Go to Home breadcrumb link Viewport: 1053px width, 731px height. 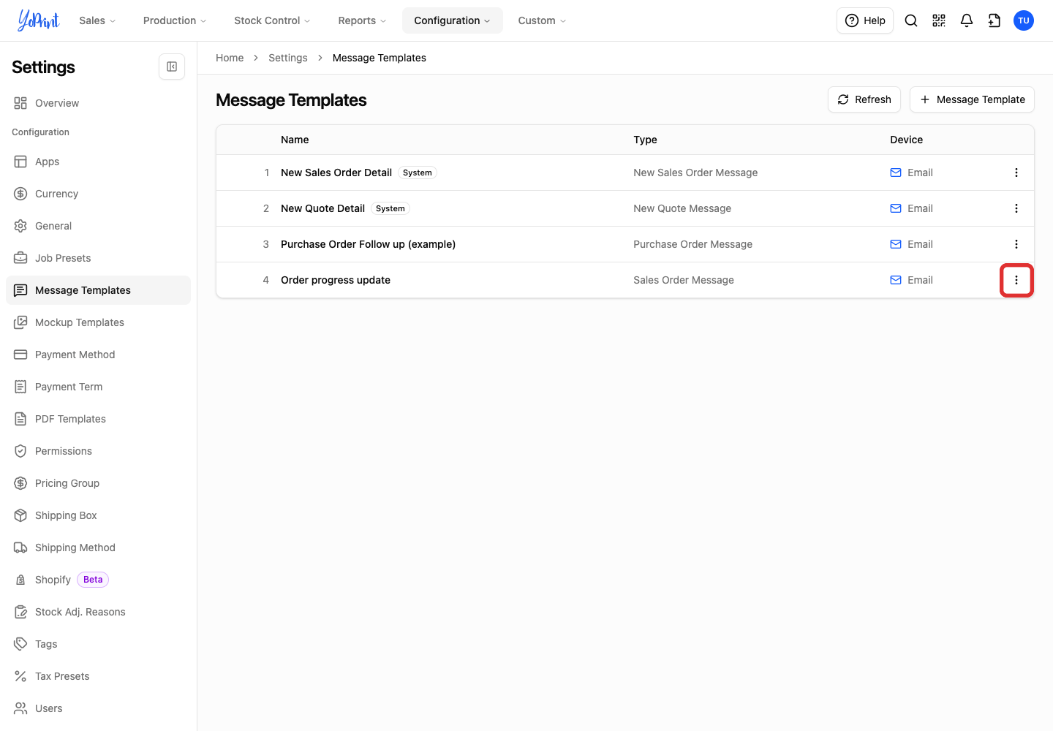[230, 58]
